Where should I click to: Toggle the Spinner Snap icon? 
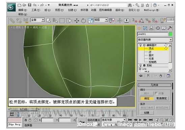155,21
